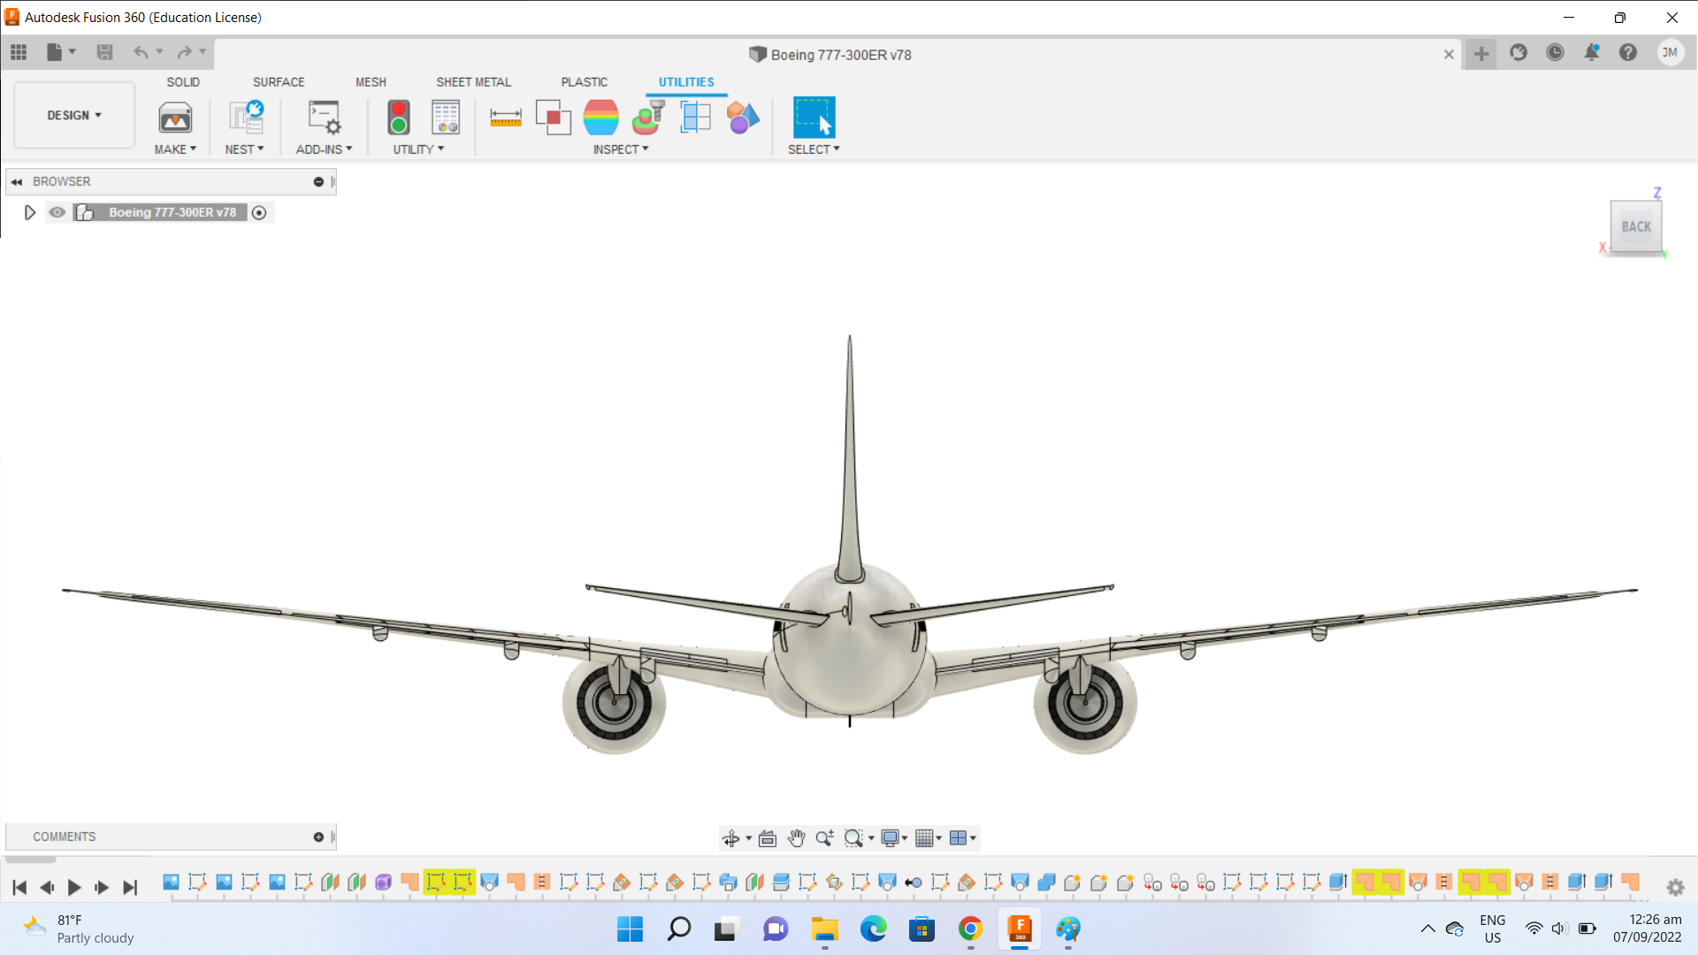Open the Inspect dropdown menu
This screenshot has height=955, width=1698.
point(621,149)
